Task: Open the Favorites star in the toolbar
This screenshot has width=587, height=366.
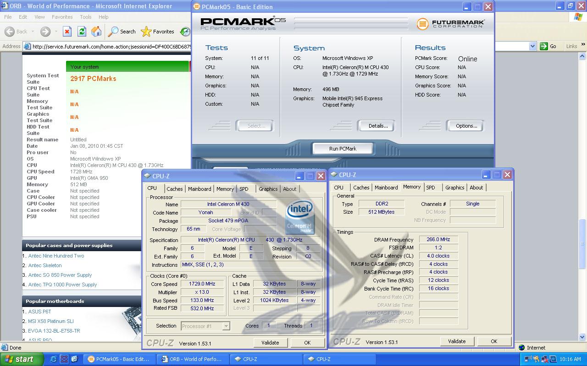Action: (x=146, y=32)
